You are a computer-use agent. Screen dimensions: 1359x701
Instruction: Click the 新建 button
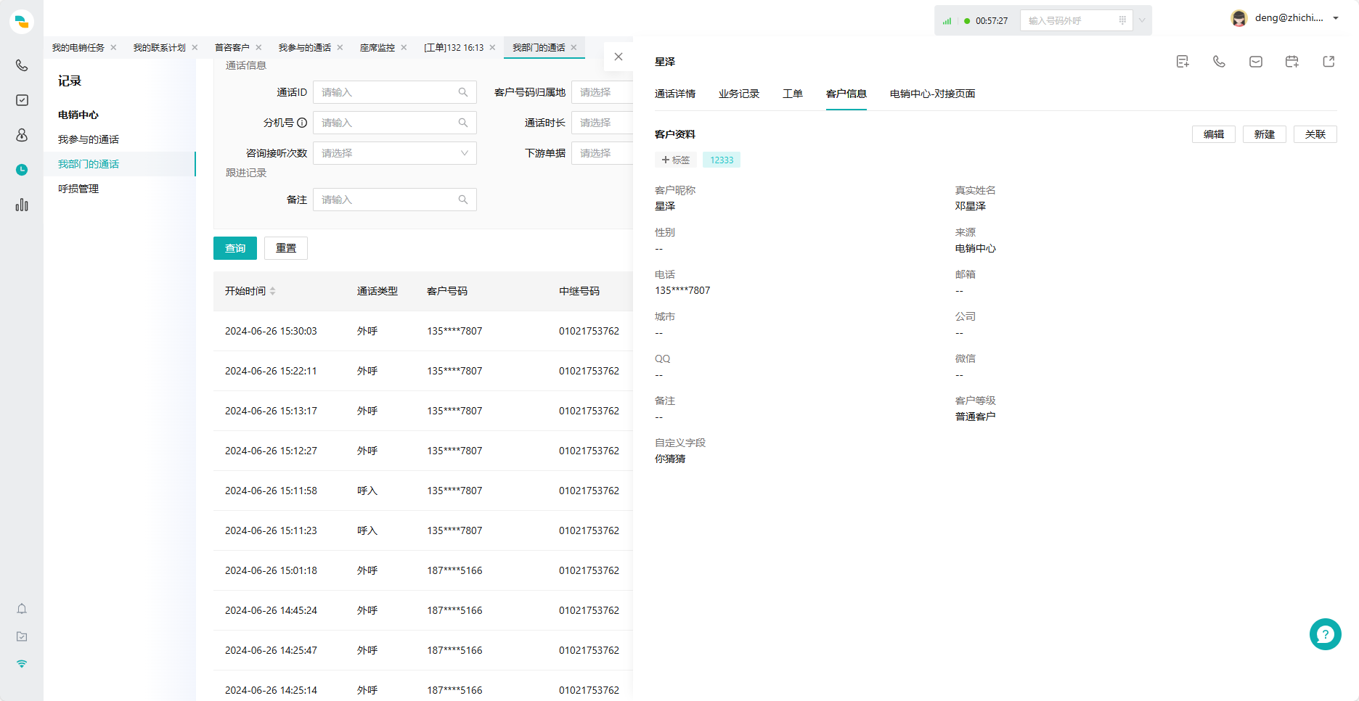click(x=1265, y=134)
